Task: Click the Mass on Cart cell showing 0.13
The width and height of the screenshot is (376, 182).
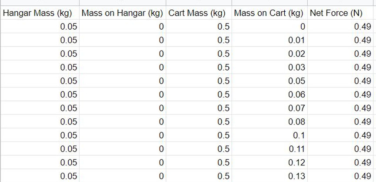Action: coord(270,176)
